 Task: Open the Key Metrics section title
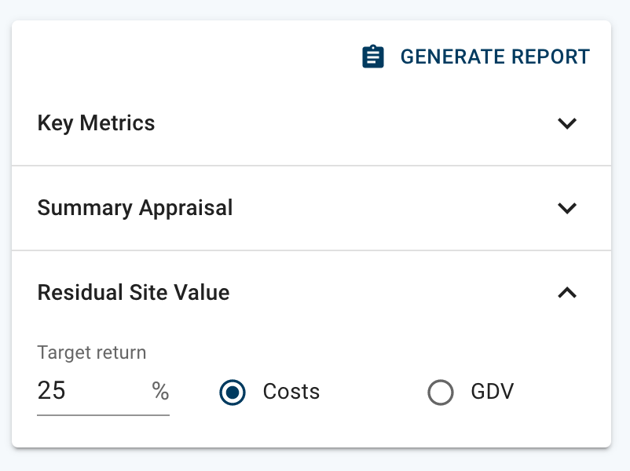[x=96, y=123]
